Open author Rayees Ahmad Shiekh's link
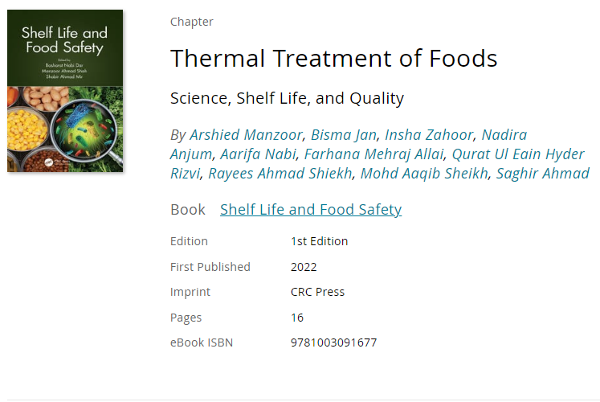Viewport: 600px width, 402px height. pos(280,173)
